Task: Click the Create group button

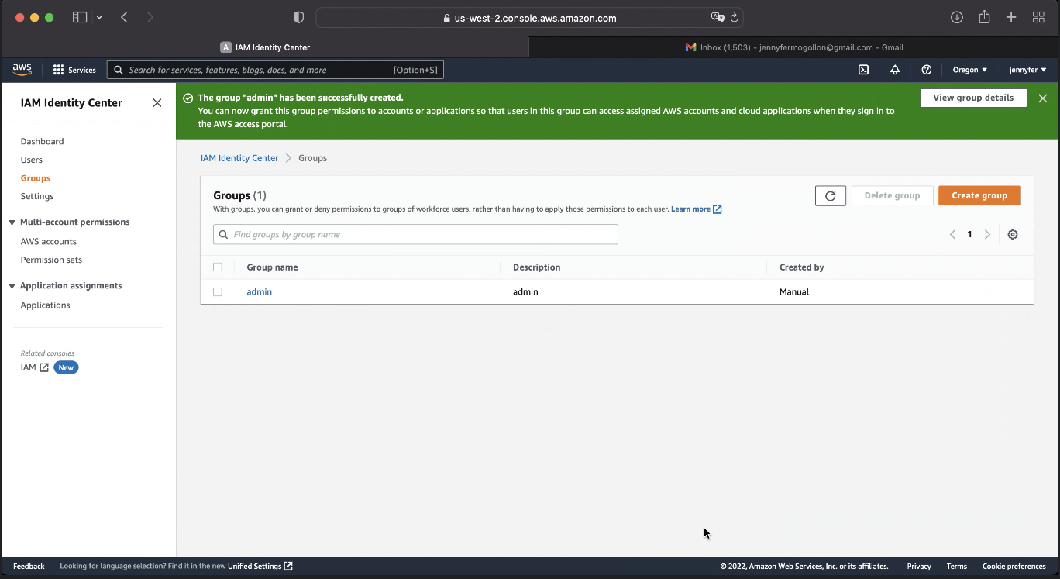Action: point(979,196)
